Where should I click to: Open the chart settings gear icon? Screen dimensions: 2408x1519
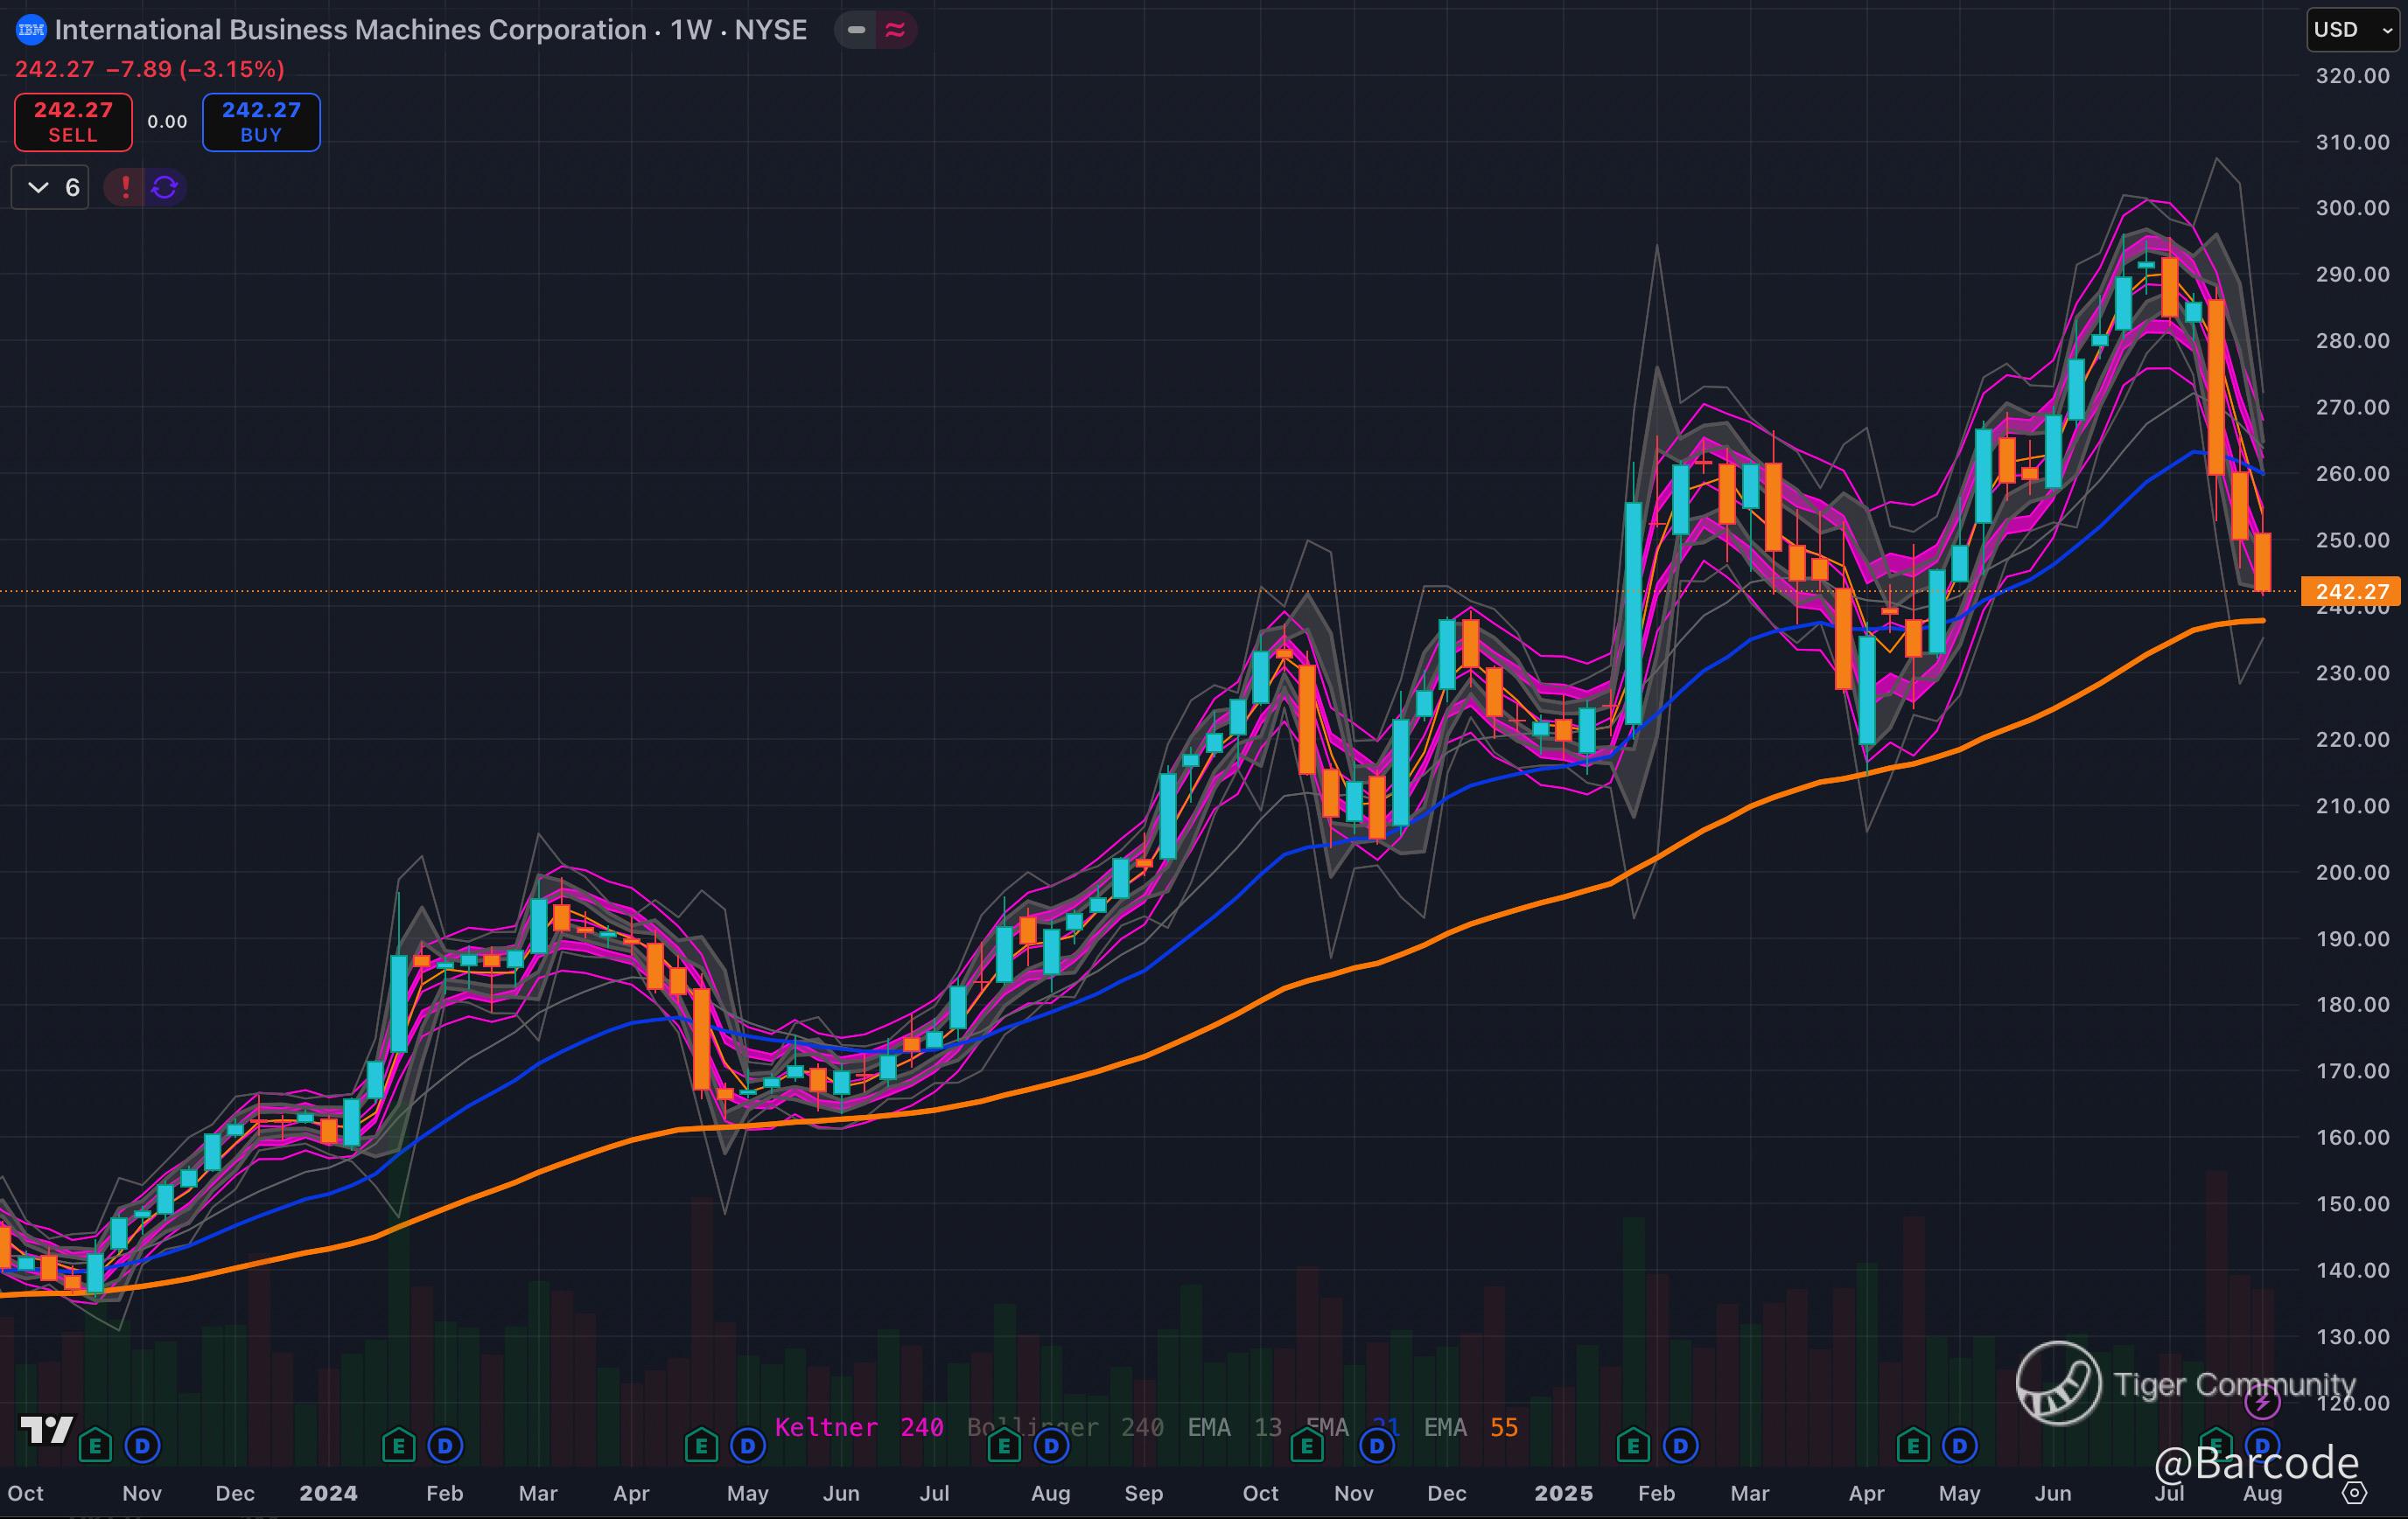(x=2355, y=1493)
